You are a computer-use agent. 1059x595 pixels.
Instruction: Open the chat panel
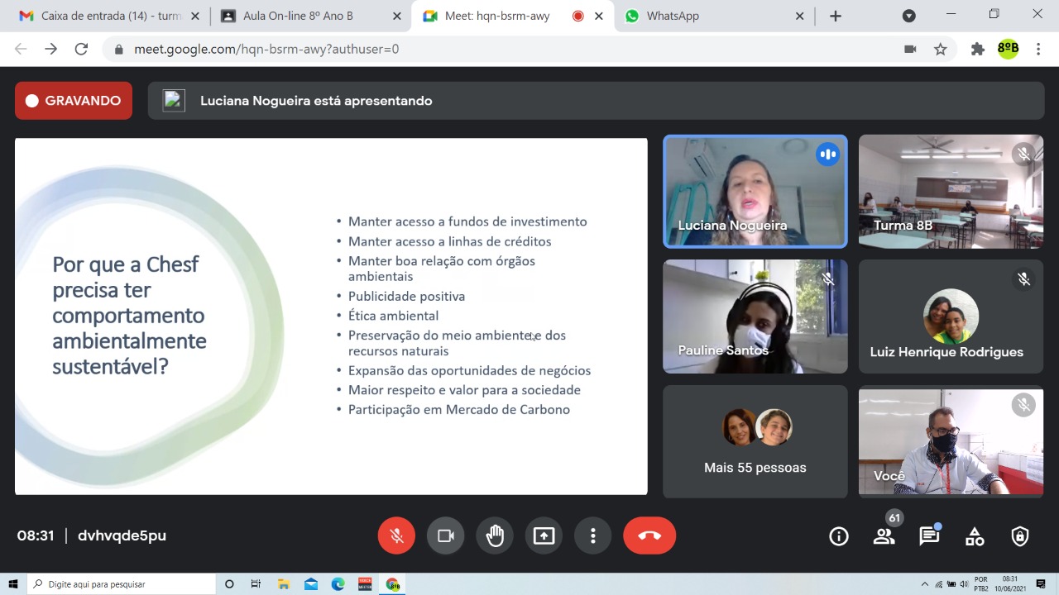929,536
